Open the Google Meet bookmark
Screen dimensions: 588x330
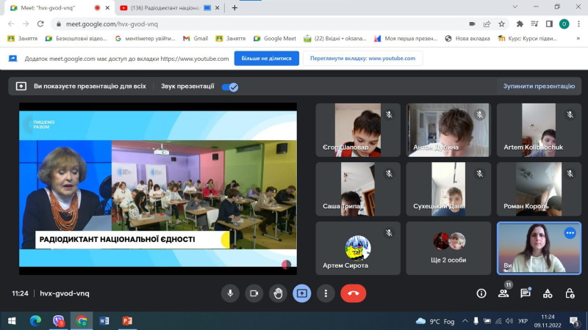(275, 39)
